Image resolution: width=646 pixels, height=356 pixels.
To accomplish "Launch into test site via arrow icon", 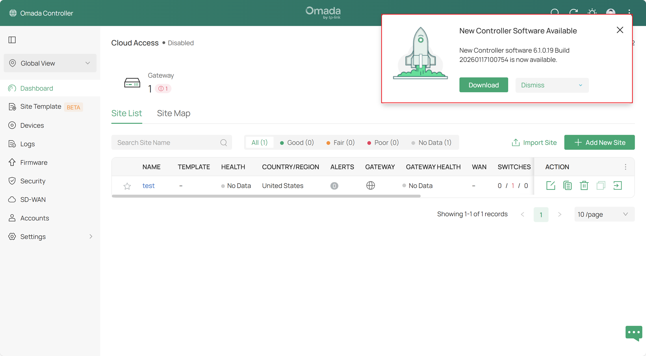I will [618, 185].
